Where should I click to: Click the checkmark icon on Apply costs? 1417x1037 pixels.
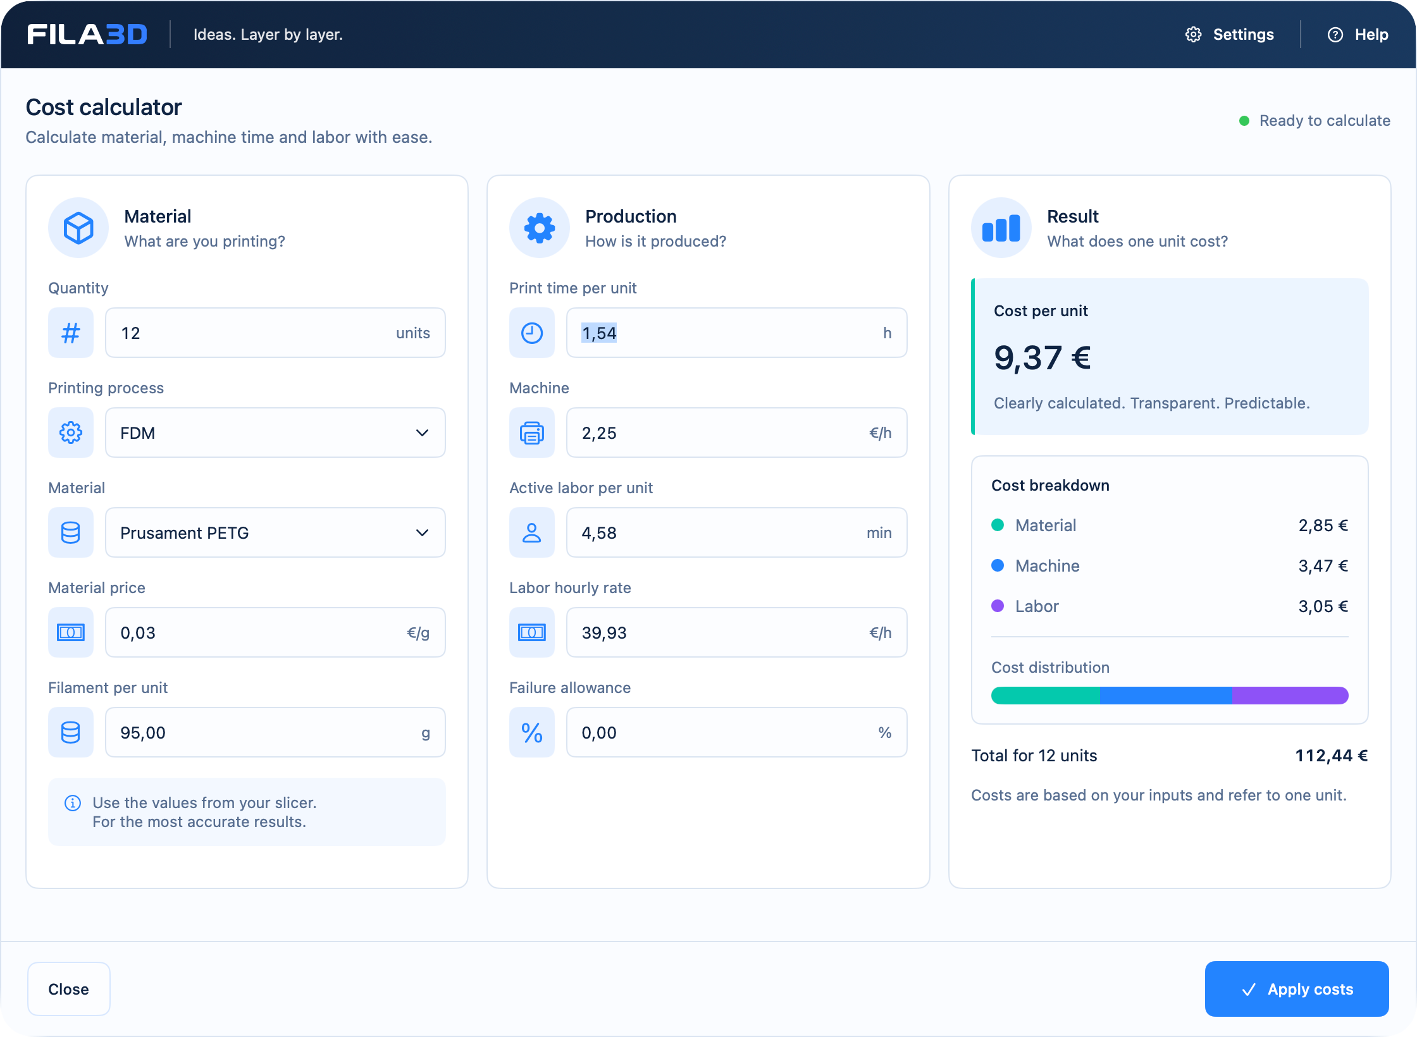point(1249,990)
